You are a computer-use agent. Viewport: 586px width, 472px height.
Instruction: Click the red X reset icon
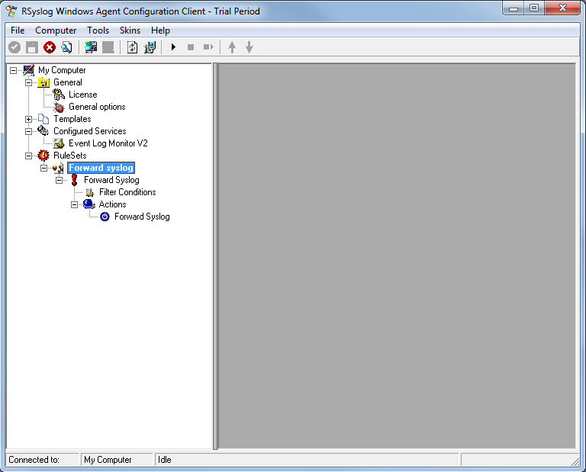click(x=50, y=47)
